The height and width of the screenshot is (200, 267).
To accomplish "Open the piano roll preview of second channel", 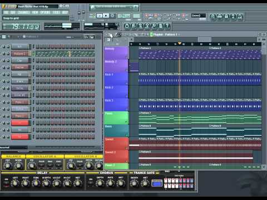I will (x=65, y=54).
